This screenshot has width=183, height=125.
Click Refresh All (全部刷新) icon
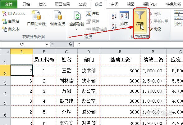pyautogui.click(x=77, y=16)
